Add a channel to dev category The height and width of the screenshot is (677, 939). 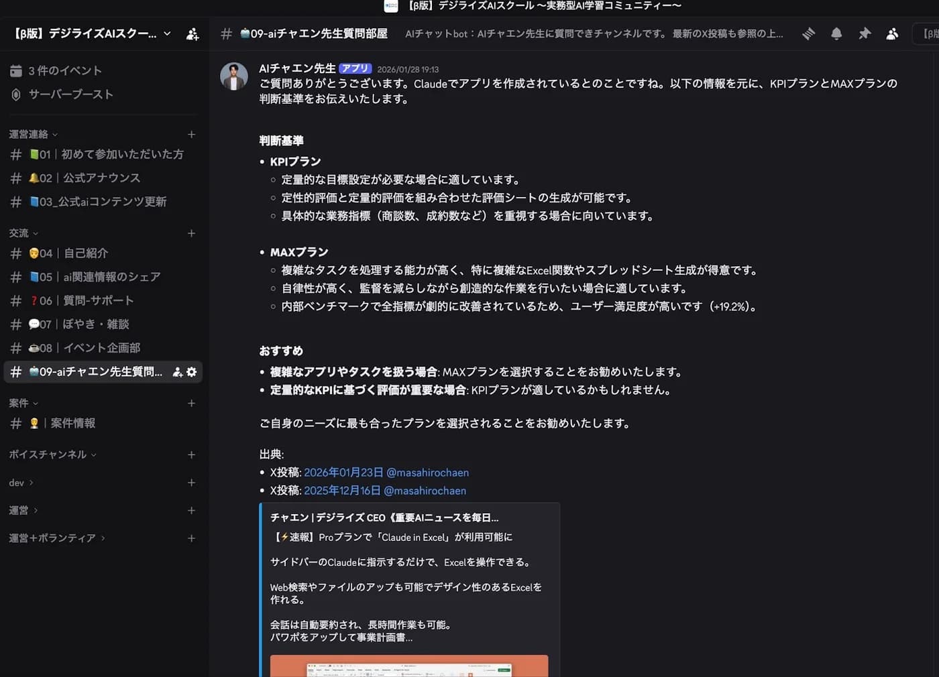pyautogui.click(x=191, y=483)
